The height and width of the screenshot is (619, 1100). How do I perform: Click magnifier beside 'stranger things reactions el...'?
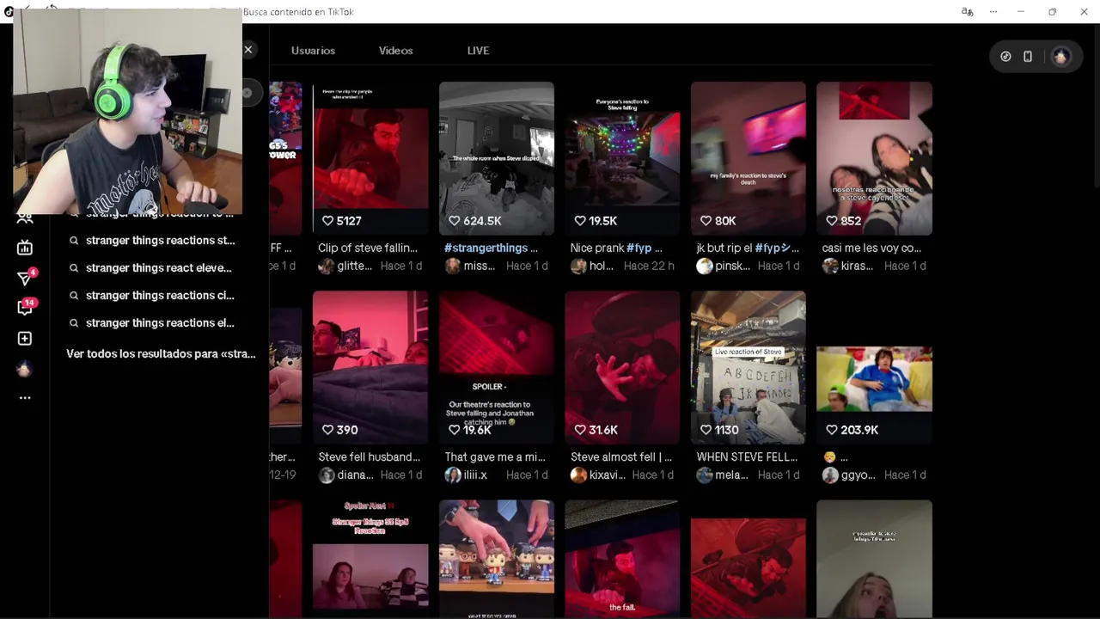(74, 323)
